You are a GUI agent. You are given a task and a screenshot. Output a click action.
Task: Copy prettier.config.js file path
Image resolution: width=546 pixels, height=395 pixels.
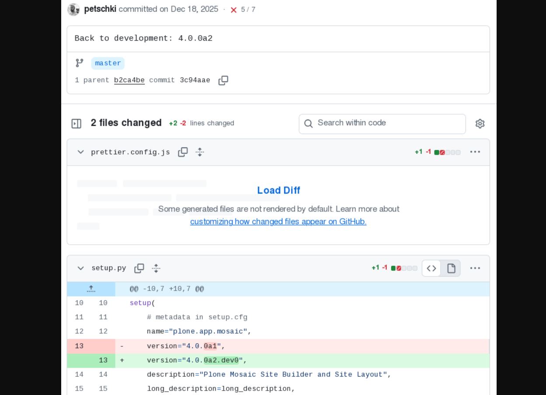point(183,152)
